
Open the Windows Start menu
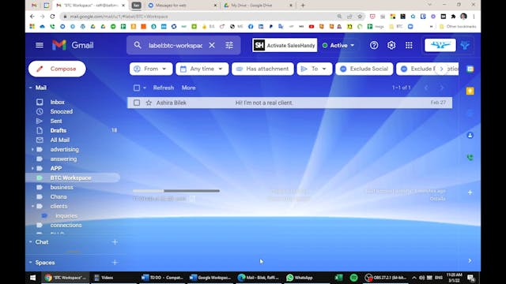(32, 278)
